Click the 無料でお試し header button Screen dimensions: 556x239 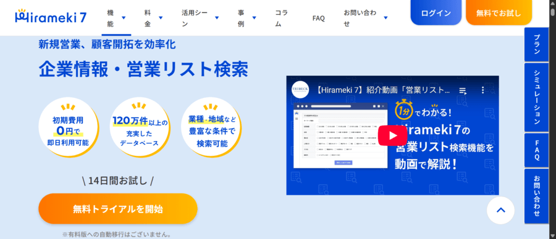(499, 13)
